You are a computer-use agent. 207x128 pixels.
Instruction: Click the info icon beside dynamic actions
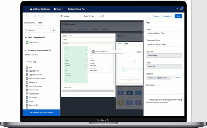(x=181, y=100)
